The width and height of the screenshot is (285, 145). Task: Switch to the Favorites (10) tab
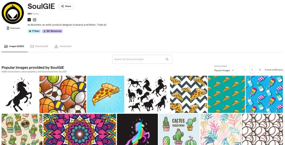(39, 46)
